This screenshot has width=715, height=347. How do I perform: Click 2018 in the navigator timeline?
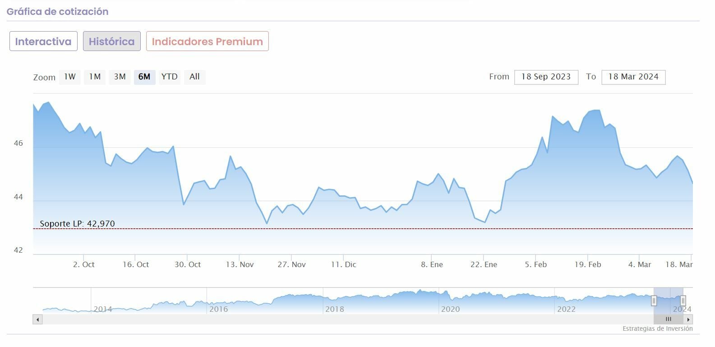tap(334, 309)
